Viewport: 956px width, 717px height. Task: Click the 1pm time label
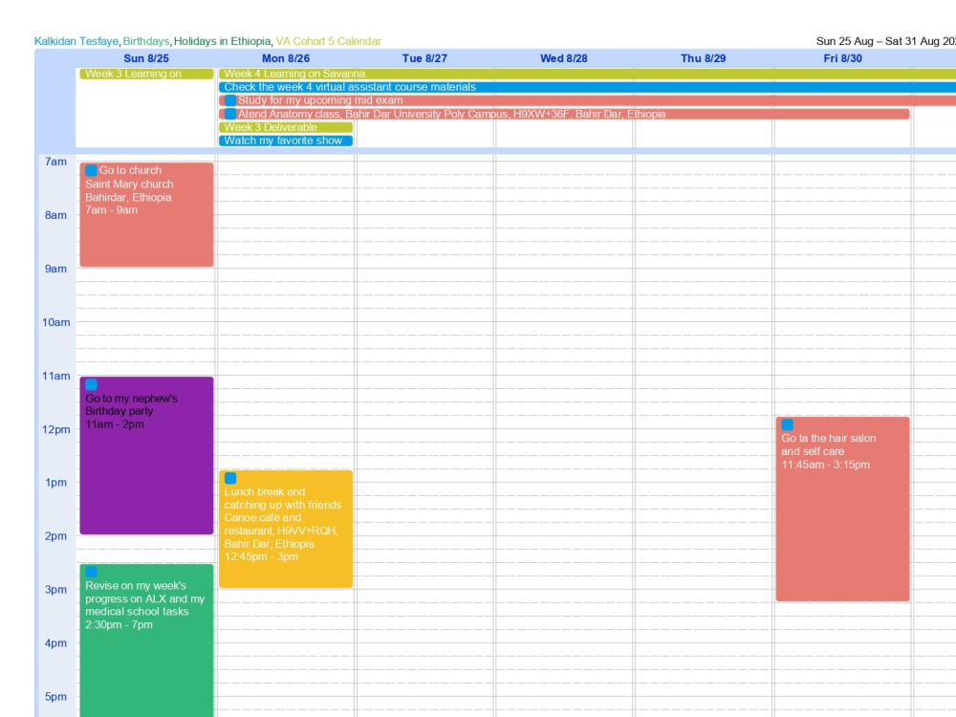(55, 483)
